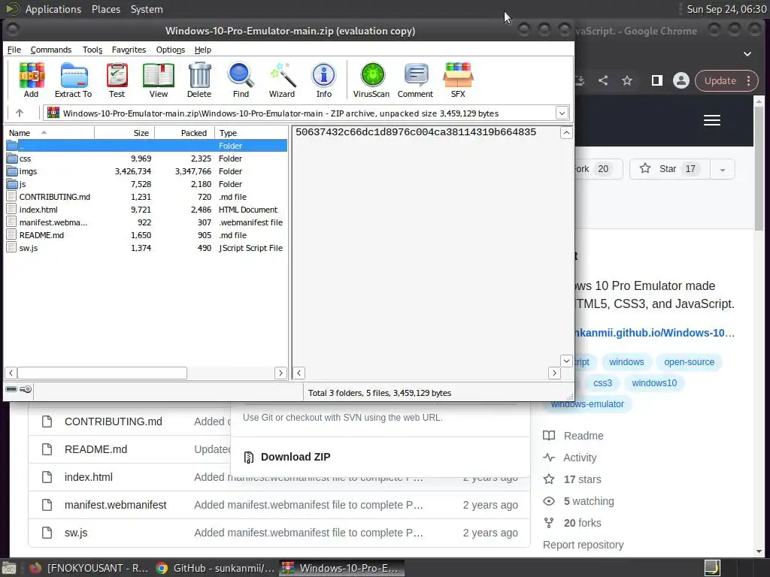Open the Tools menu

click(92, 50)
